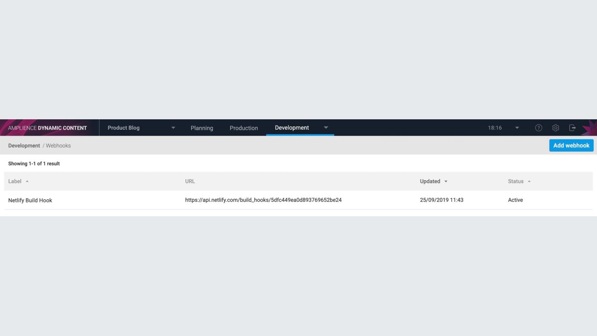The width and height of the screenshot is (597, 336).
Task: Click the Updated column header text
Action: [x=430, y=181]
